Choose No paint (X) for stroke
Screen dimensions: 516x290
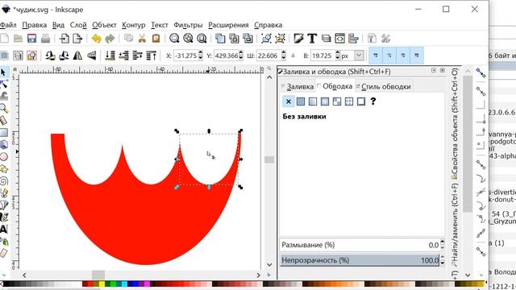point(289,101)
